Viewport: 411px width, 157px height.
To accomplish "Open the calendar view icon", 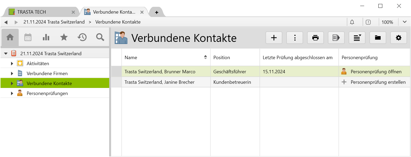I will click(28, 37).
